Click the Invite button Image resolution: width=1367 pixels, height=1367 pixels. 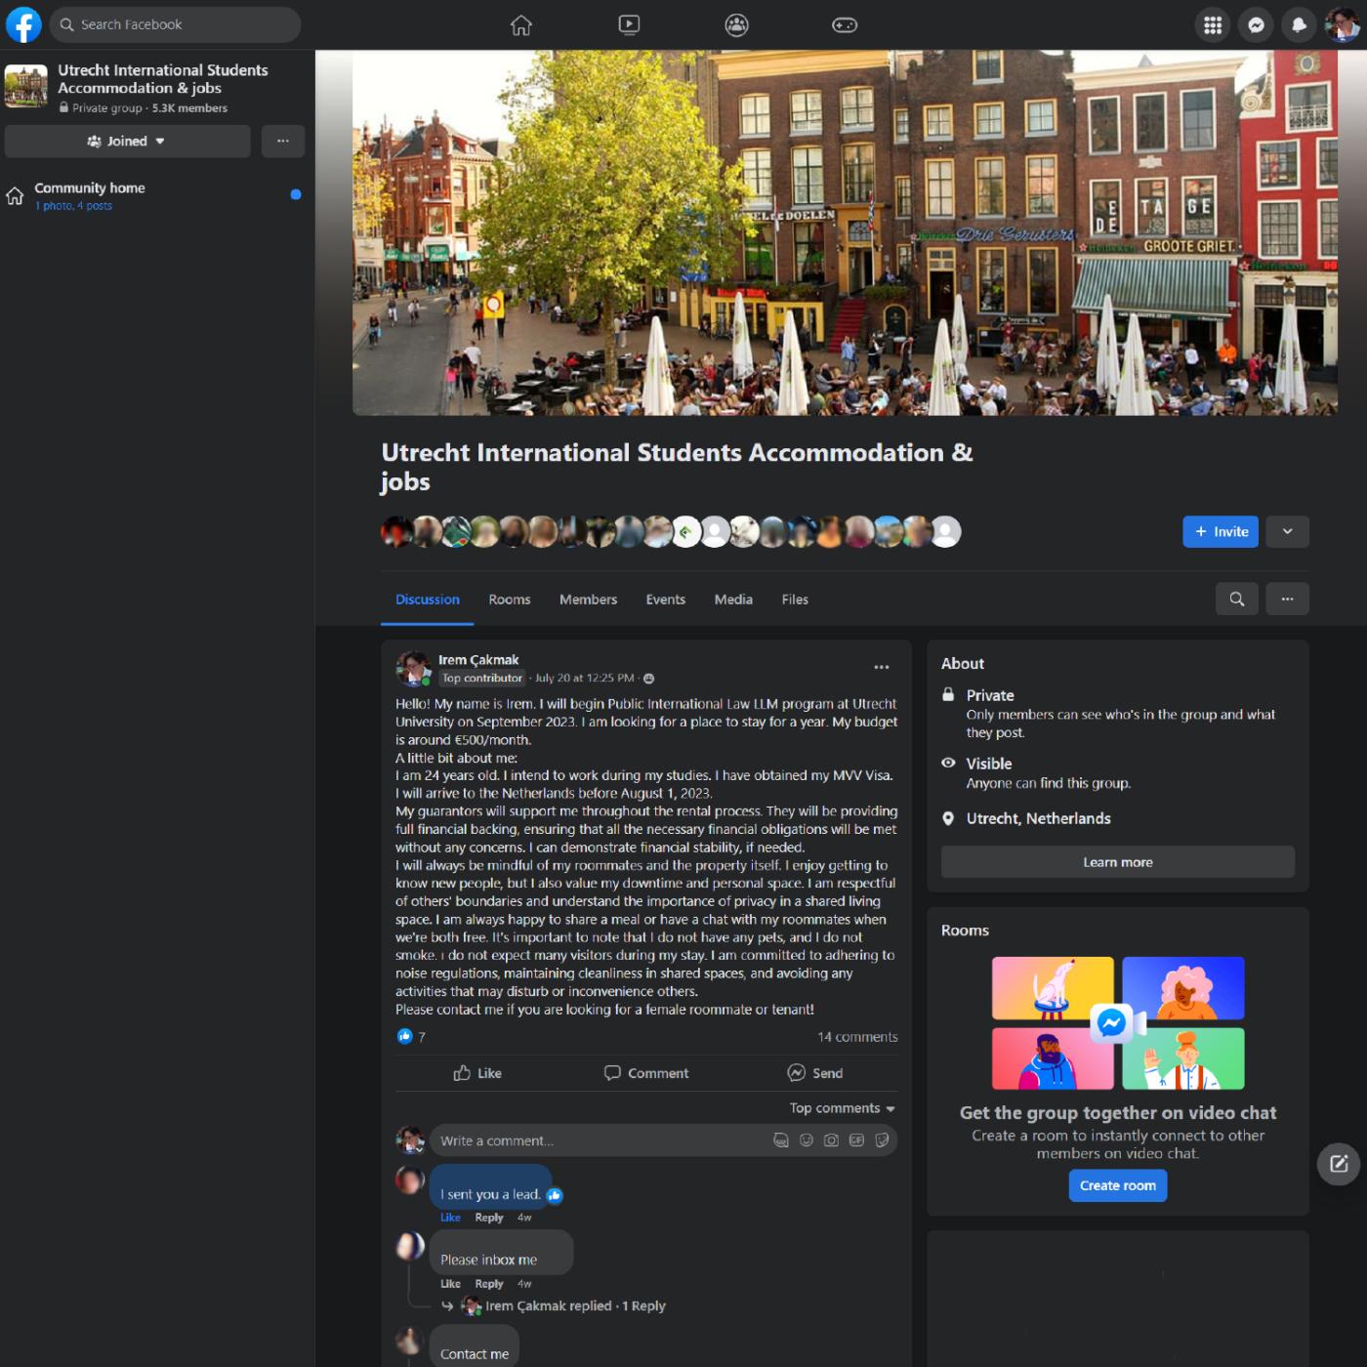point(1221,531)
